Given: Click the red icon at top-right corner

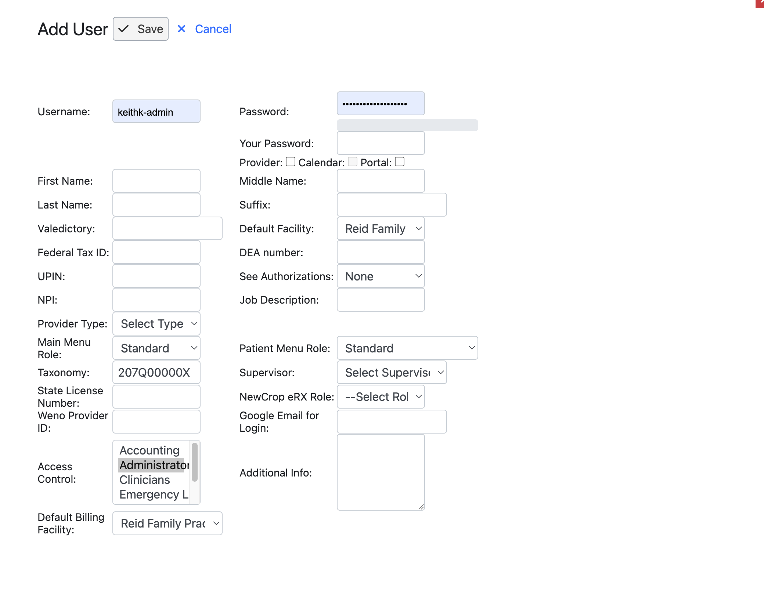Looking at the screenshot, I should (x=760, y=3).
